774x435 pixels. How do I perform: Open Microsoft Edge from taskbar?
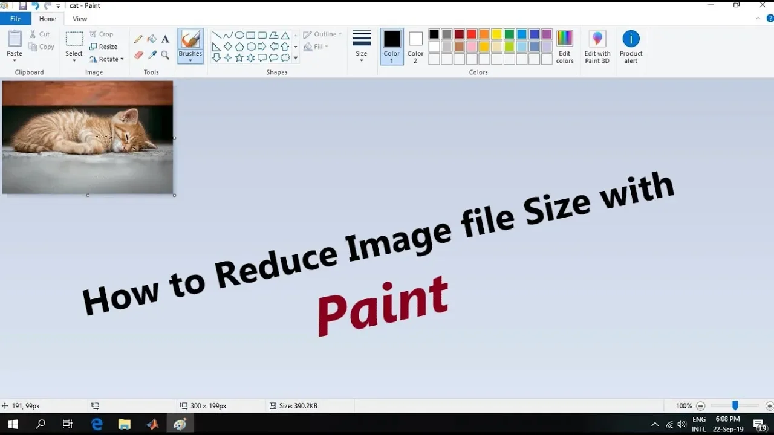97,424
